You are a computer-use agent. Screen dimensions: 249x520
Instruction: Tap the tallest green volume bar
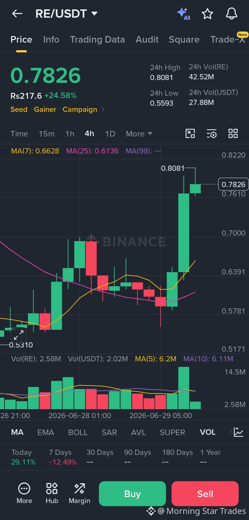pos(184,388)
